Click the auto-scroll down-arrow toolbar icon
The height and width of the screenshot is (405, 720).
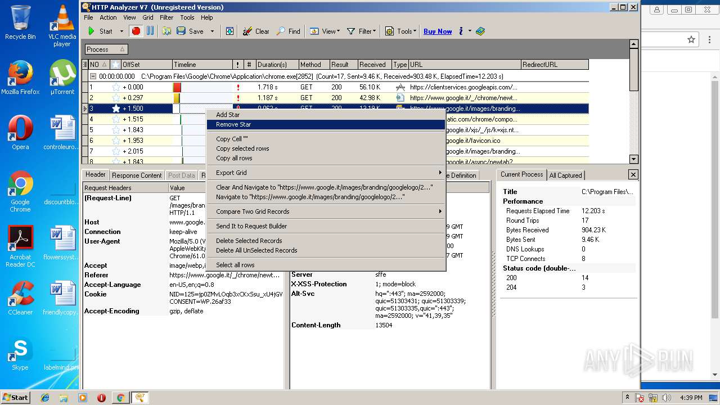pos(229,31)
